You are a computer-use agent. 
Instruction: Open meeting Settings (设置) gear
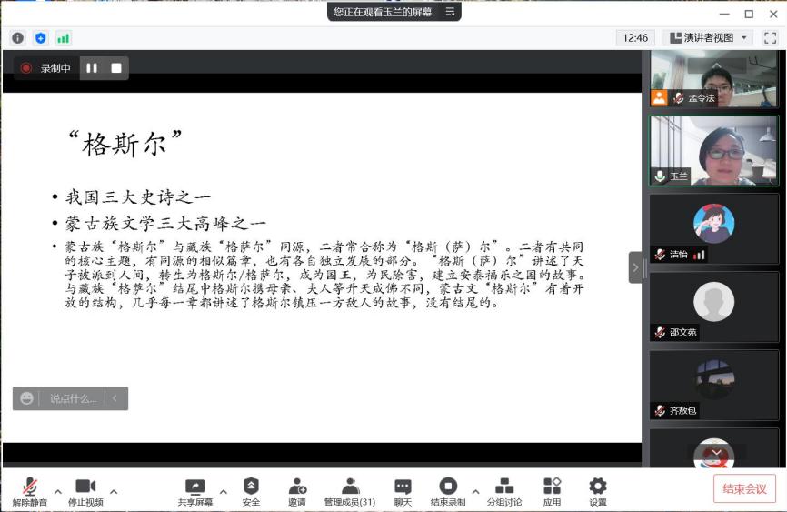tap(597, 491)
